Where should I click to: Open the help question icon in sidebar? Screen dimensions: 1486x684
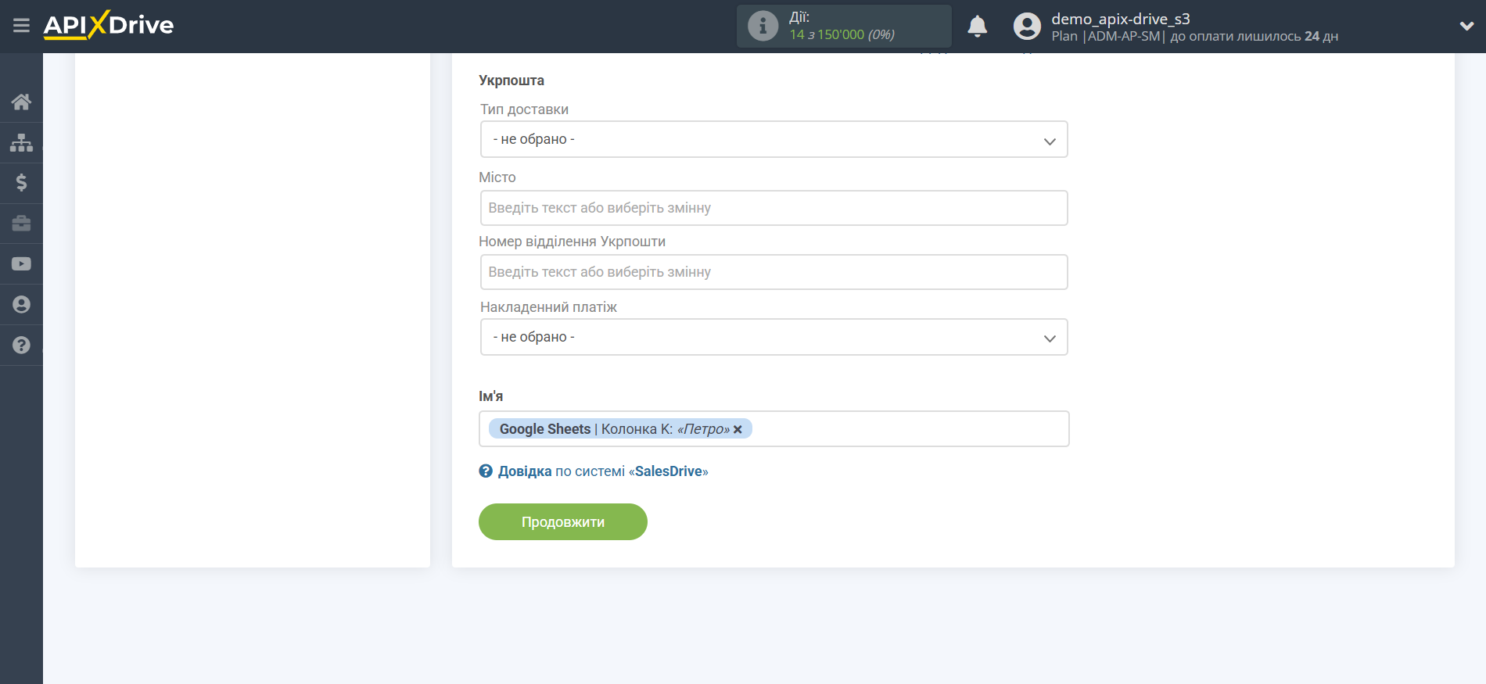point(21,345)
